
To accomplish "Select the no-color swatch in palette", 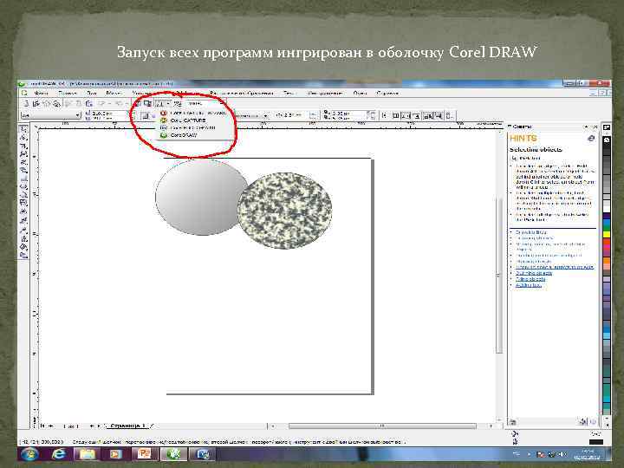I will [606, 140].
